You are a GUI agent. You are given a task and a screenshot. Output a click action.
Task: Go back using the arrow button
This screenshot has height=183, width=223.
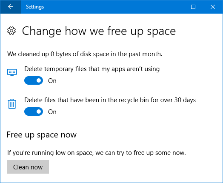[11, 7]
